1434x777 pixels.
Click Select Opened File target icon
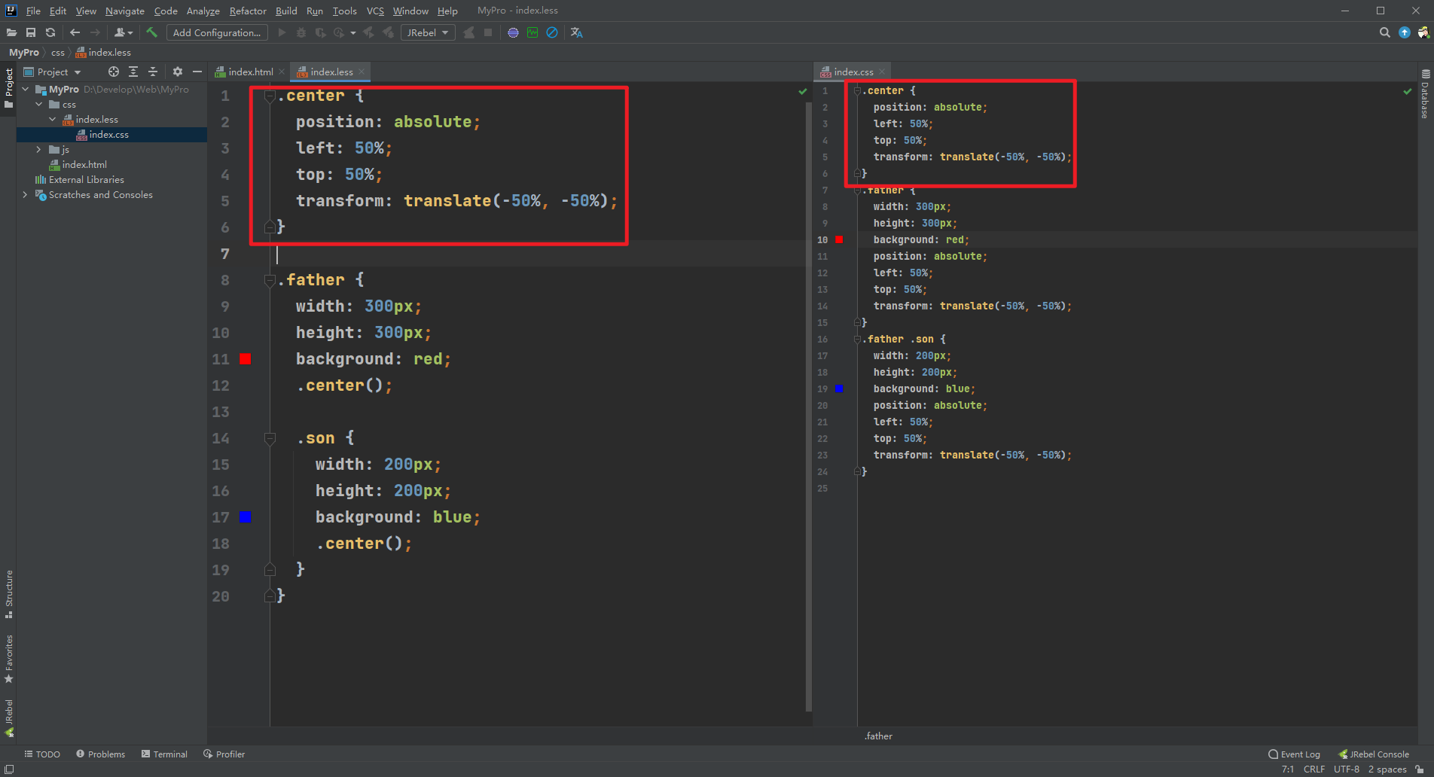click(114, 72)
